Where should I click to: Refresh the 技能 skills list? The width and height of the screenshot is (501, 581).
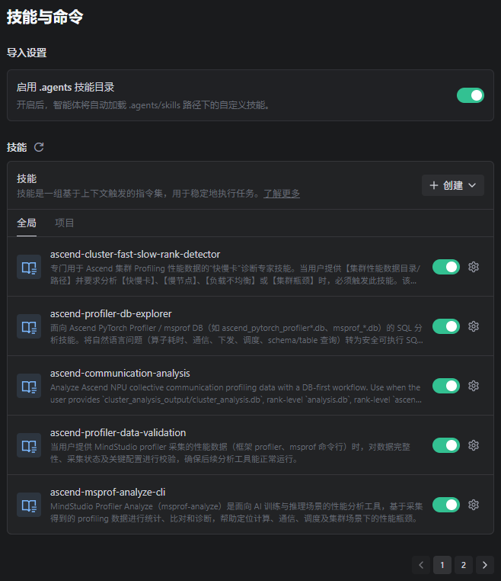tap(39, 147)
